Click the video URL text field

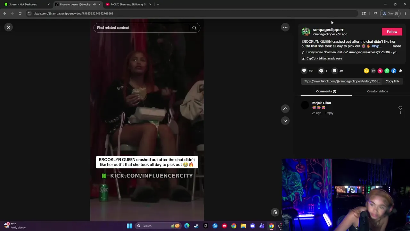coord(342,81)
